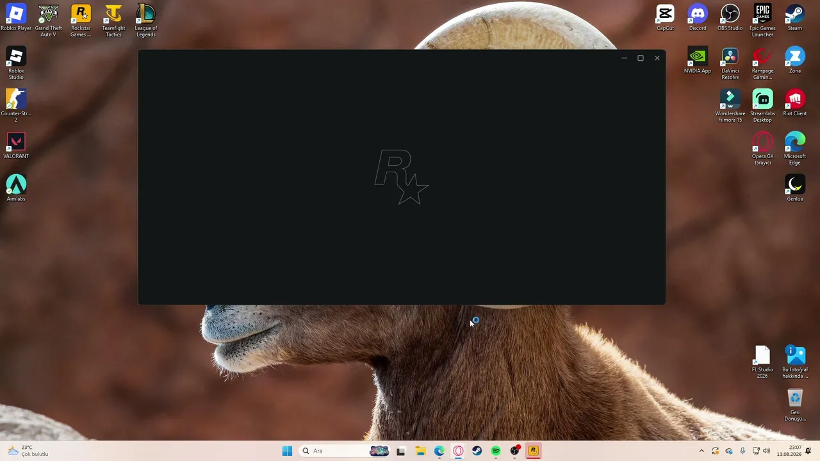Close the Rockstar launcher window
The width and height of the screenshot is (820, 461).
pos(657,58)
